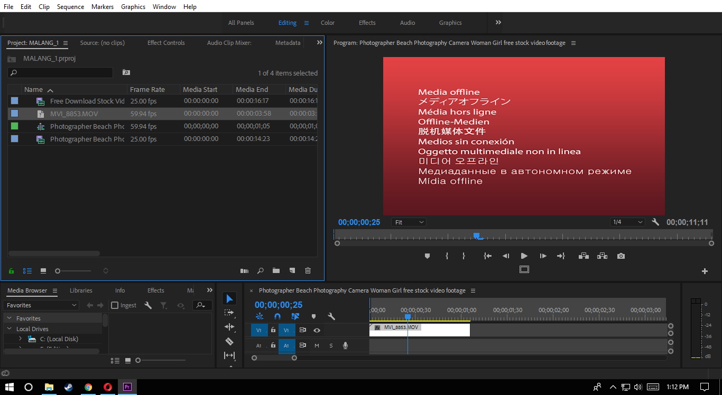This screenshot has height=395, width=722.
Task: Step back one frame
Action: (506, 256)
